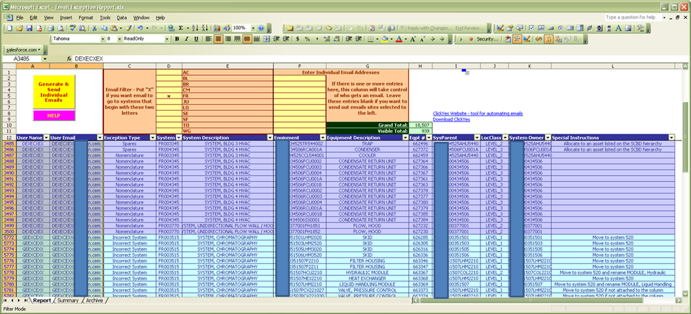Image resolution: width=691 pixels, height=314 pixels.
Task: Click the Type a question for help box
Action: click(x=637, y=18)
